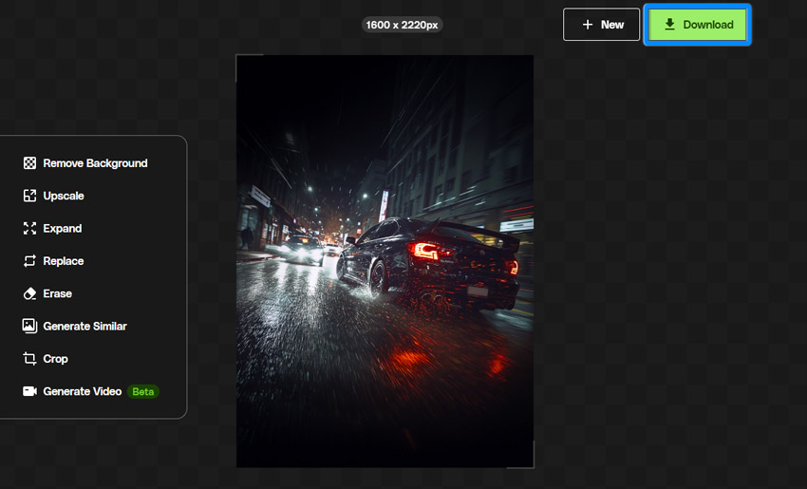The width and height of the screenshot is (807, 489).
Task: Click the green Download button
Action: [698, 24]
